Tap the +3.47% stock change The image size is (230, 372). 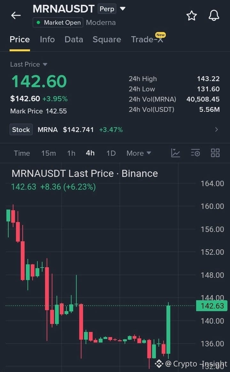pyautogui.click(x=111, y=129)
